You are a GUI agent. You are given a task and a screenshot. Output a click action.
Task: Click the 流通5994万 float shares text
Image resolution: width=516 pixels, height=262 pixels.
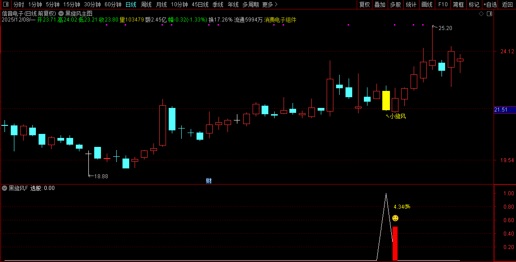tap(249, 20)
